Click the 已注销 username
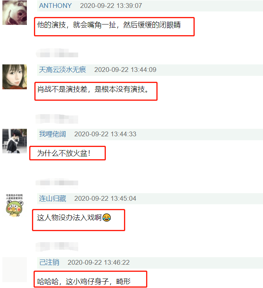The height and width of the screenshot is (288, 263). (49, 262)
